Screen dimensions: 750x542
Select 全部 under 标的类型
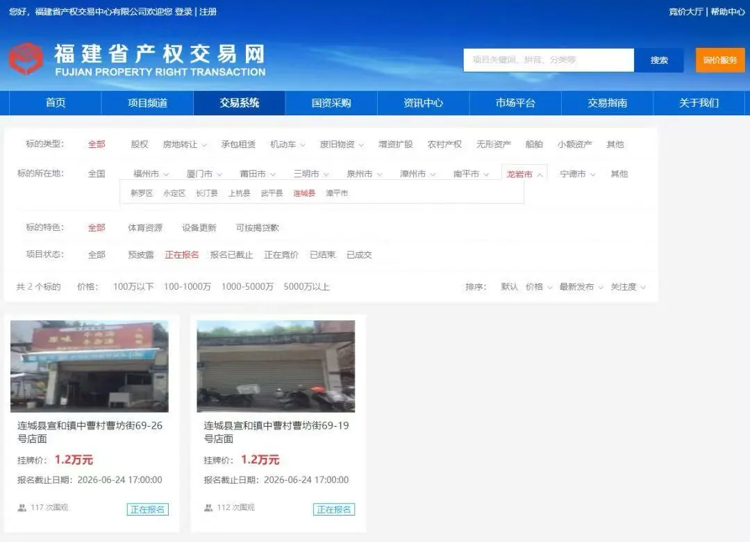97,144
